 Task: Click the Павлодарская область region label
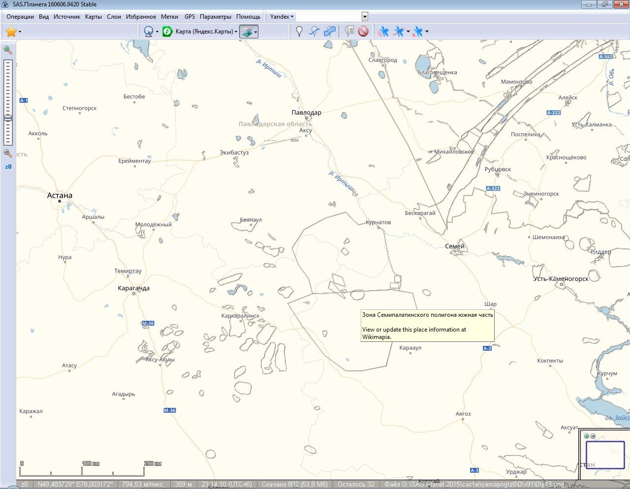(x=275, y=124)
